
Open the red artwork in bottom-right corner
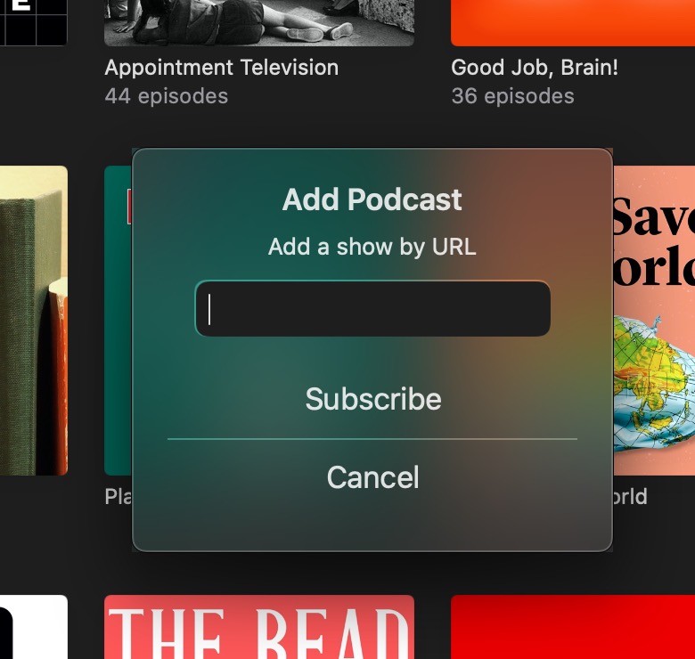(x=572, y=627)
